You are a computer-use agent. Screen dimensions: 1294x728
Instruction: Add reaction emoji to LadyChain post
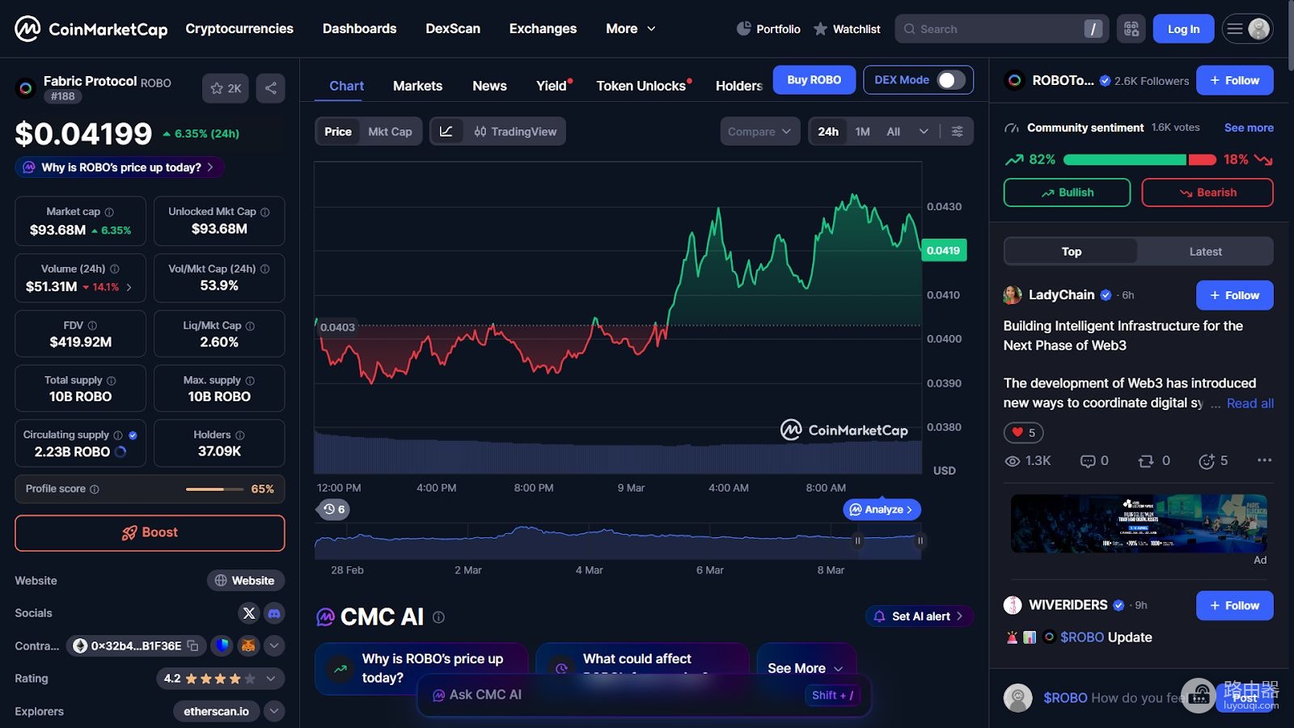[x=1213, y=461]
